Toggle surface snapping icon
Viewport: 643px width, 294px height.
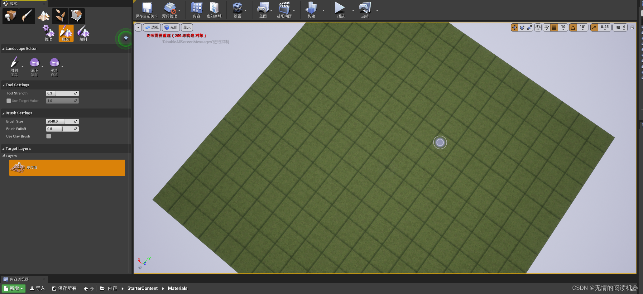coord(546,27)
